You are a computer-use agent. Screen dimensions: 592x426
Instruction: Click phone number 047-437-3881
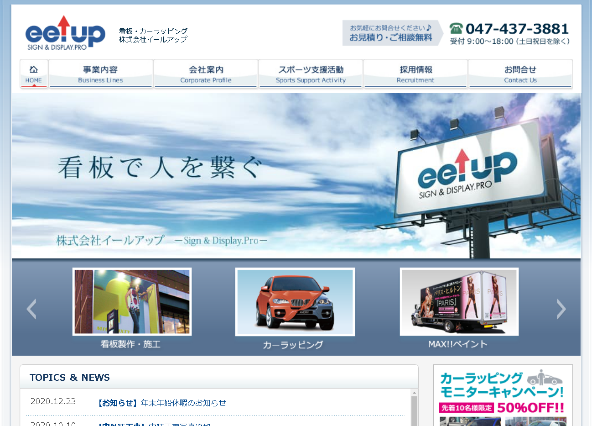[517, 29]
